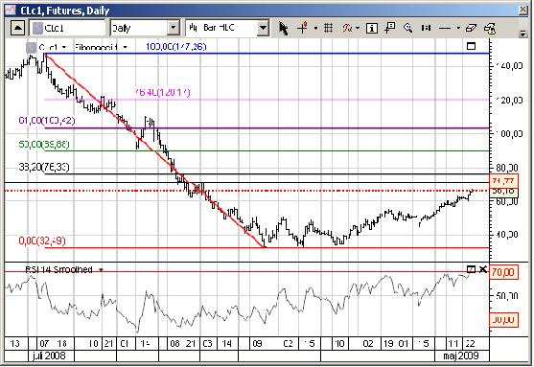Maximize the main price chart pane
The height and width of the screenshot is (367, 534).
click(471, 46)
